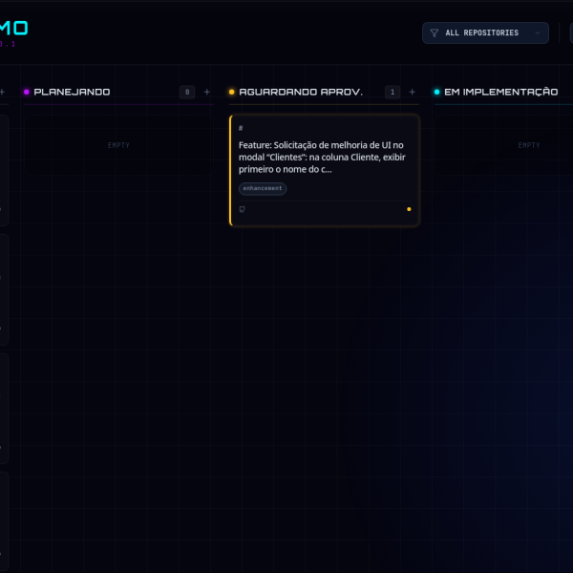Select the Aguardando Aprov. column header
This screenshot has height=573, width=573.
pos(300,93)
